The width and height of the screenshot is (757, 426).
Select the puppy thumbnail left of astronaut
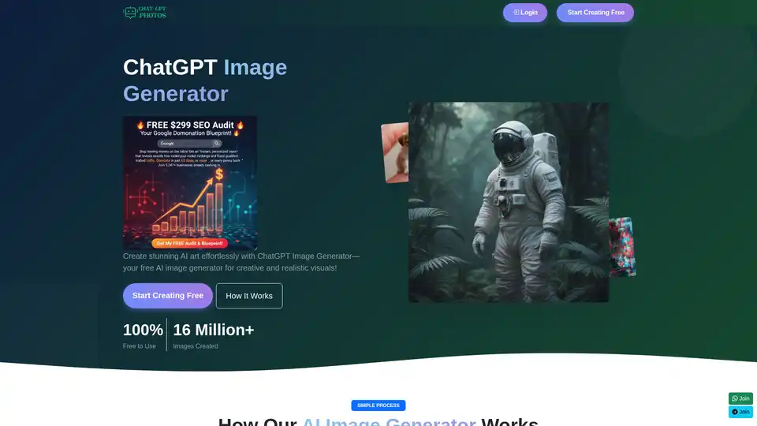(x=395, y=152)
